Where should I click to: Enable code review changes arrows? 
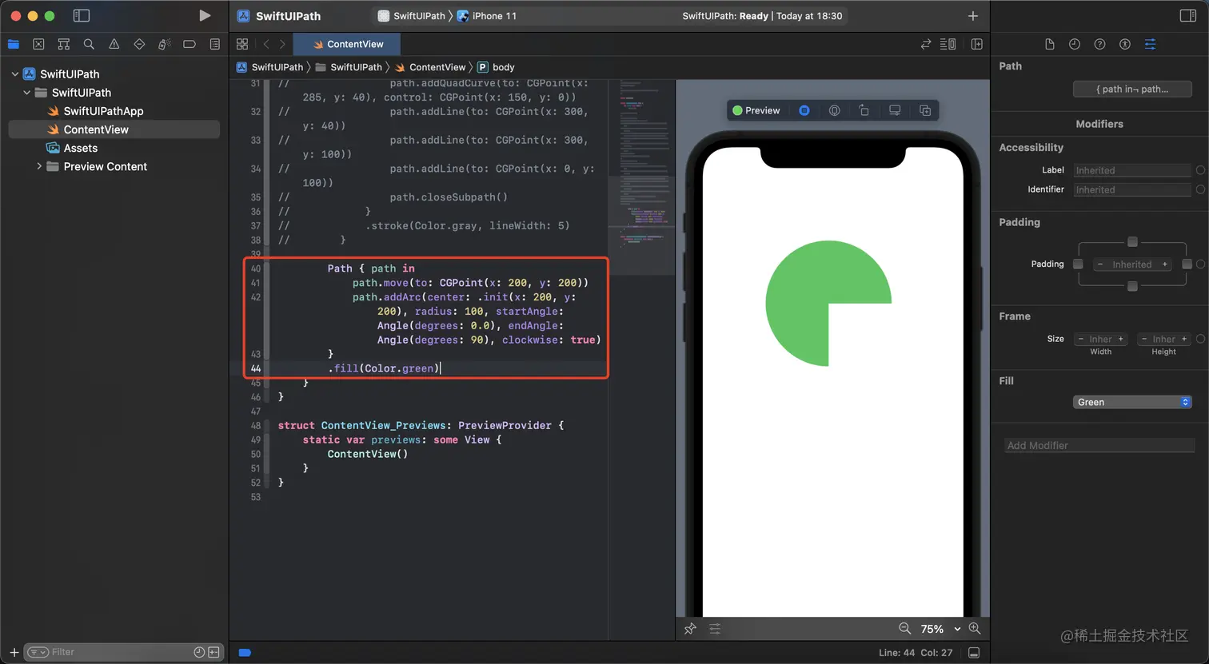click(926, 44)
